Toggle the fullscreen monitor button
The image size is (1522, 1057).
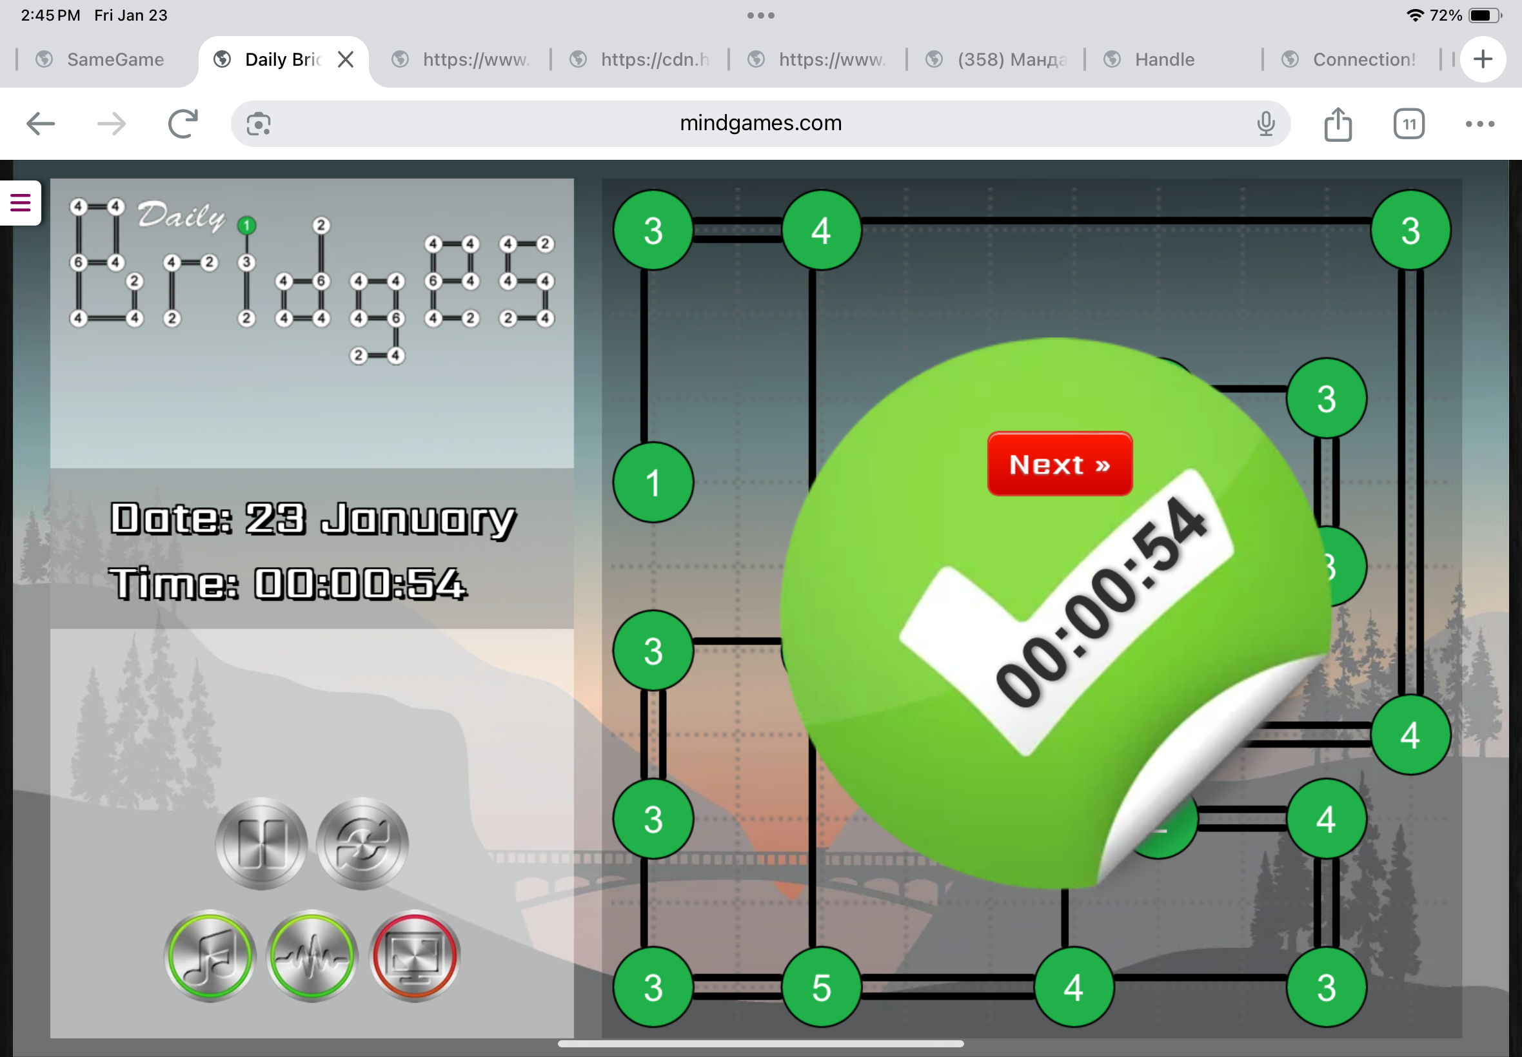(x=414, y=956)
